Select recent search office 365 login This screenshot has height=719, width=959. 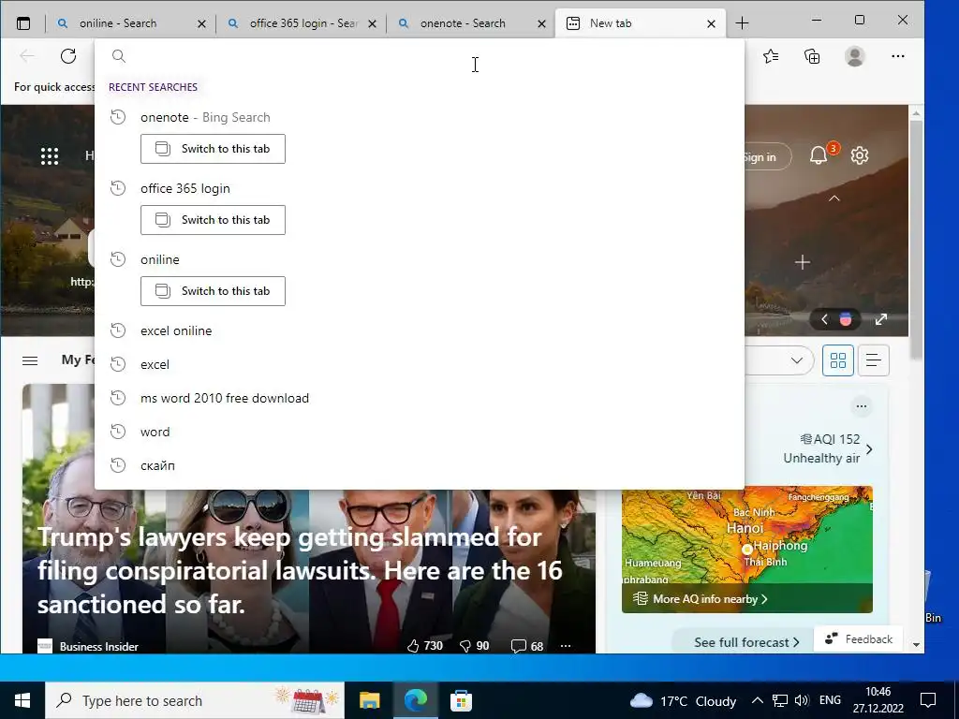point(420,188)
